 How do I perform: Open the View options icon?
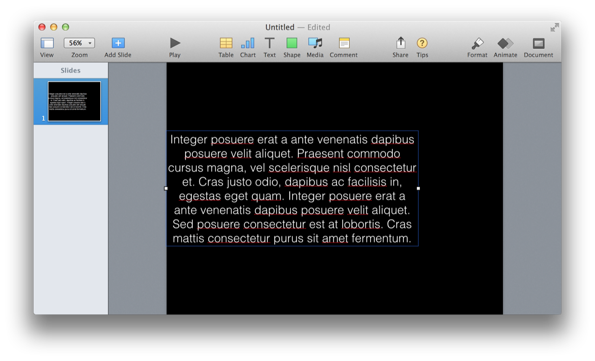point(47,43)
